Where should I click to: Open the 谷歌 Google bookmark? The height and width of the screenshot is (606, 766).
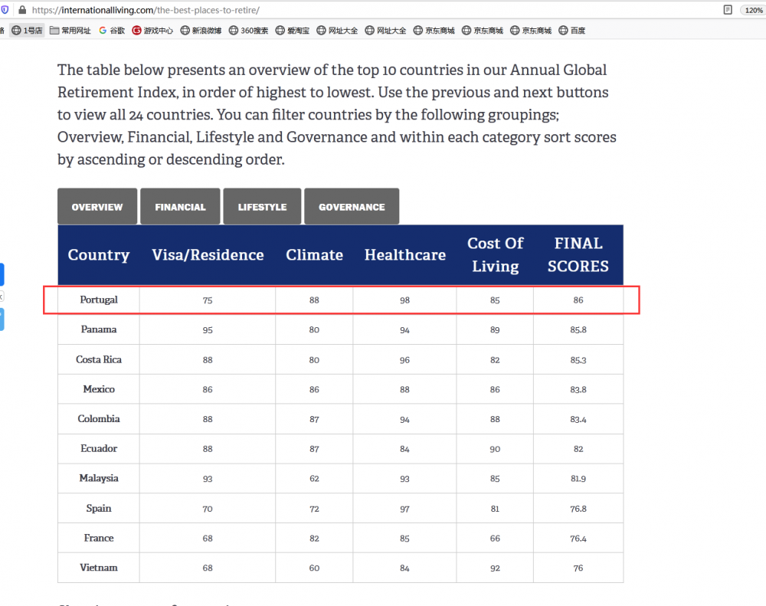tap(112, 31)
